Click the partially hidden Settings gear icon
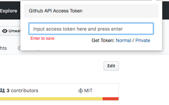The height and width of the screenshot is (105, 169). click(x=19, y=48)
